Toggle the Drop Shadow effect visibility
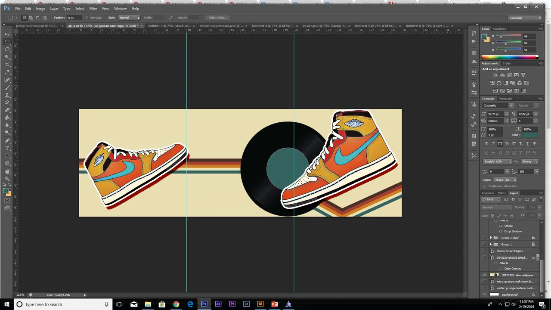This screenshot has width=551, height=310. 501,231
